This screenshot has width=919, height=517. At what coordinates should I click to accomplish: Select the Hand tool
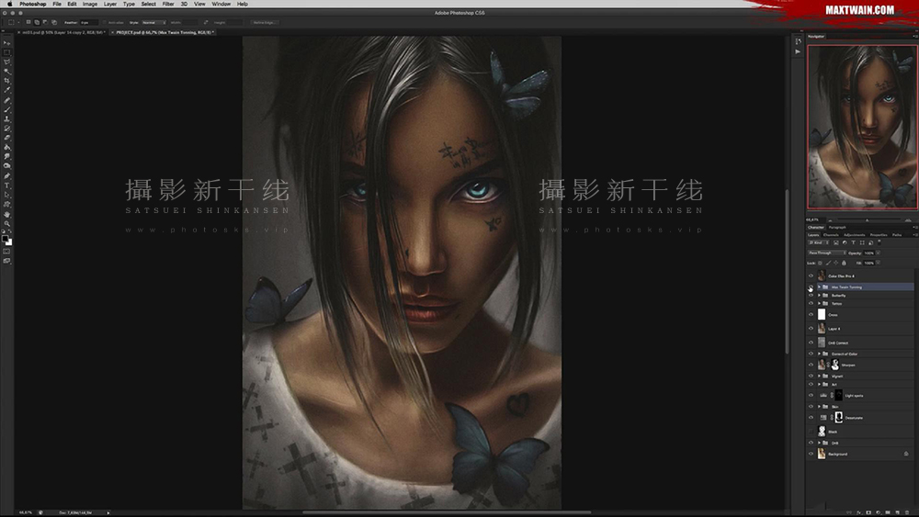click(x=7, y=214)
